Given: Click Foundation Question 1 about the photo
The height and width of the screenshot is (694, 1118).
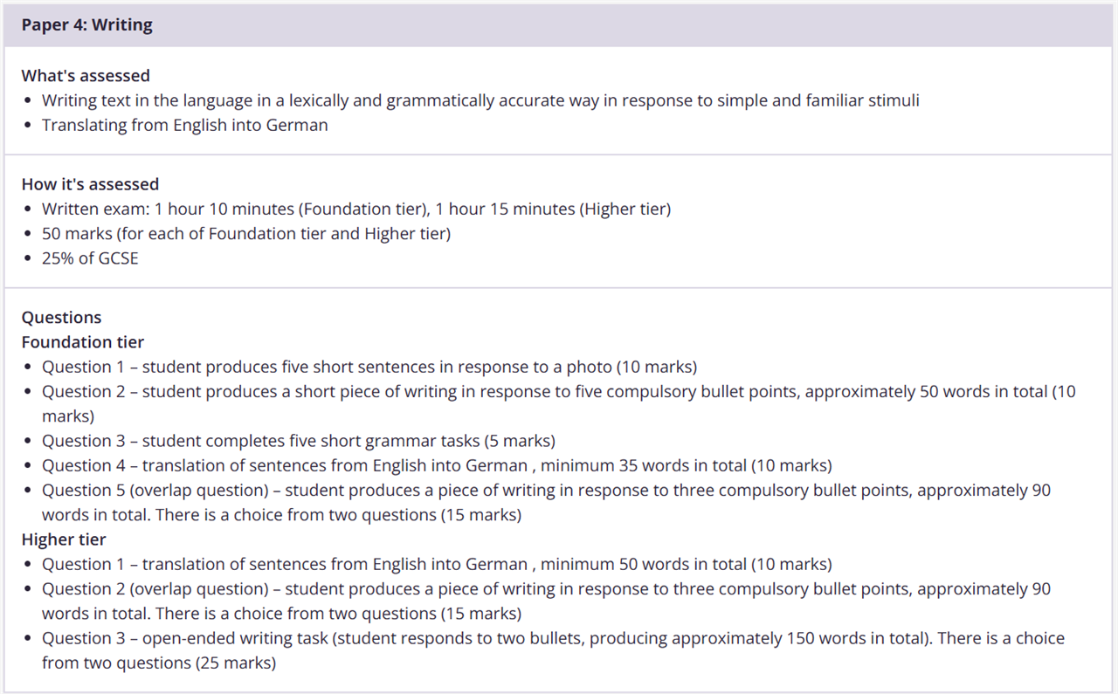Looking at the screenshot, I should click(x=369, y=367).
